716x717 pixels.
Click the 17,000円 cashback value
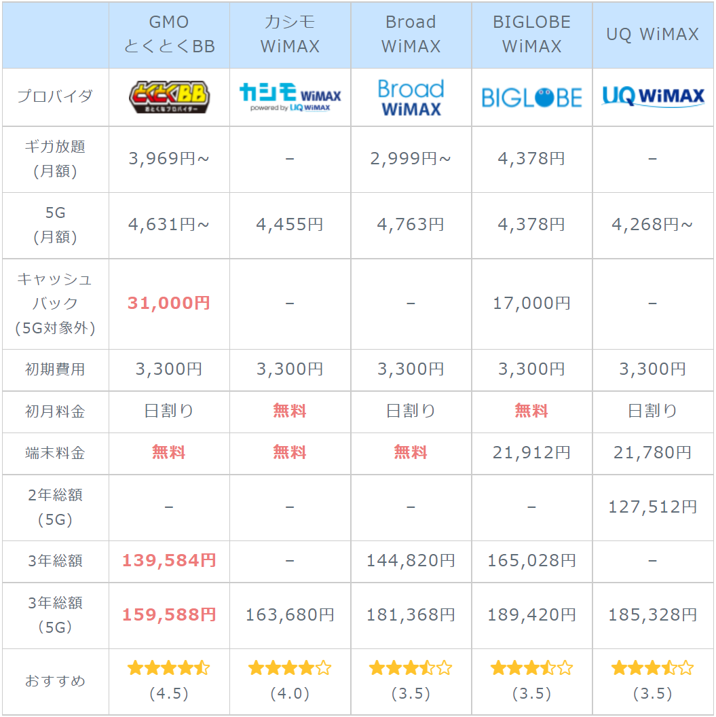(531, 304)
